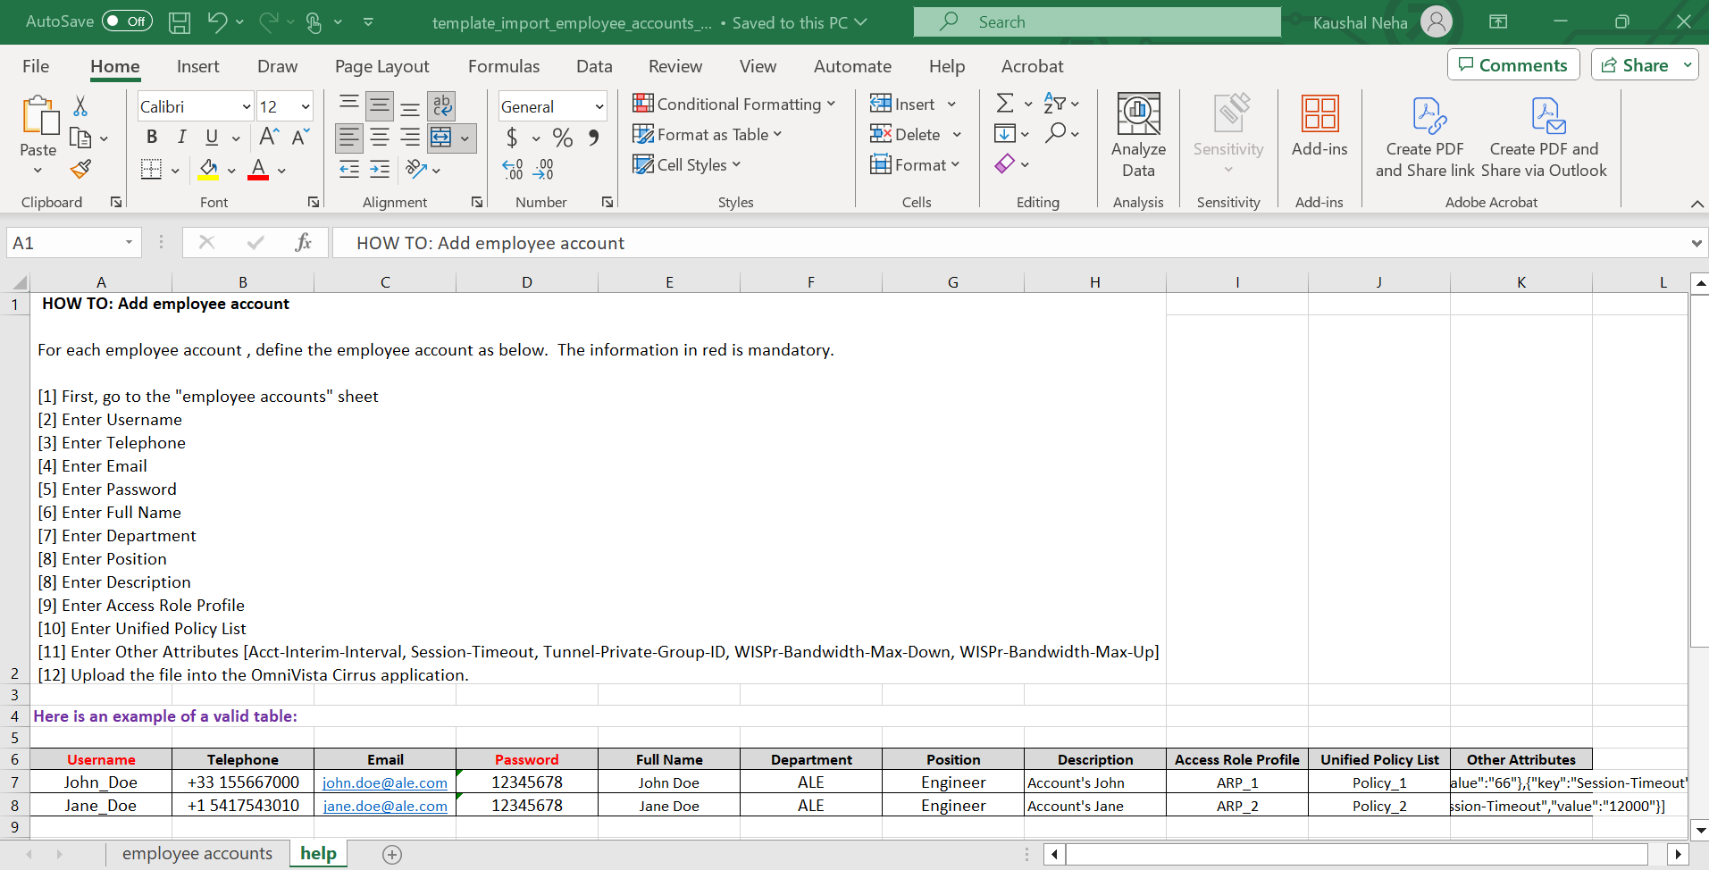Toggle underline on the selection
This screenshot has height=870, width=1709.
211,137
